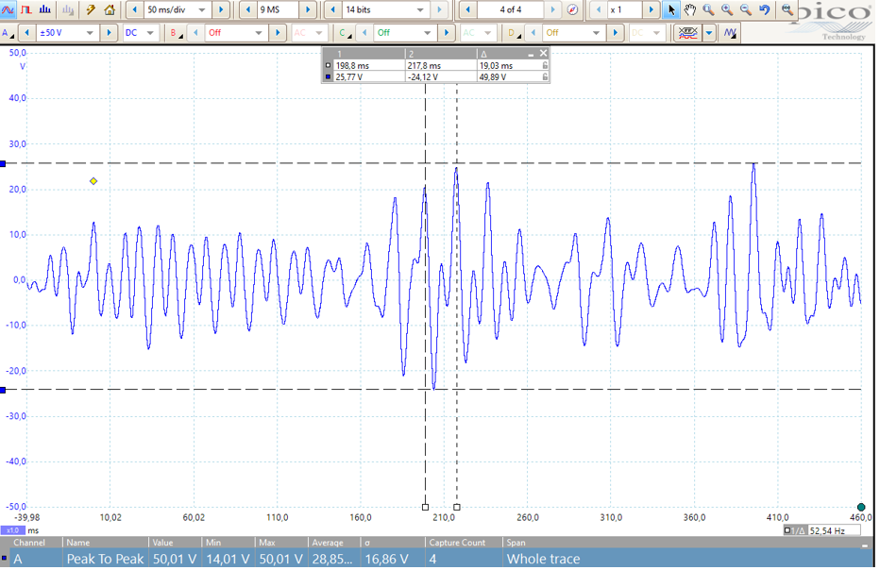
Task: Close the ruler legend box
Action: pos(544,54)
